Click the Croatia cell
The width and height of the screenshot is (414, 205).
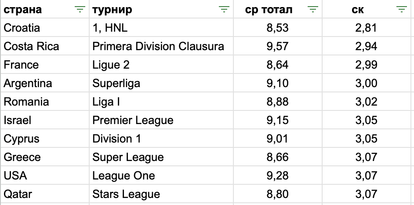tap(45, 27)
